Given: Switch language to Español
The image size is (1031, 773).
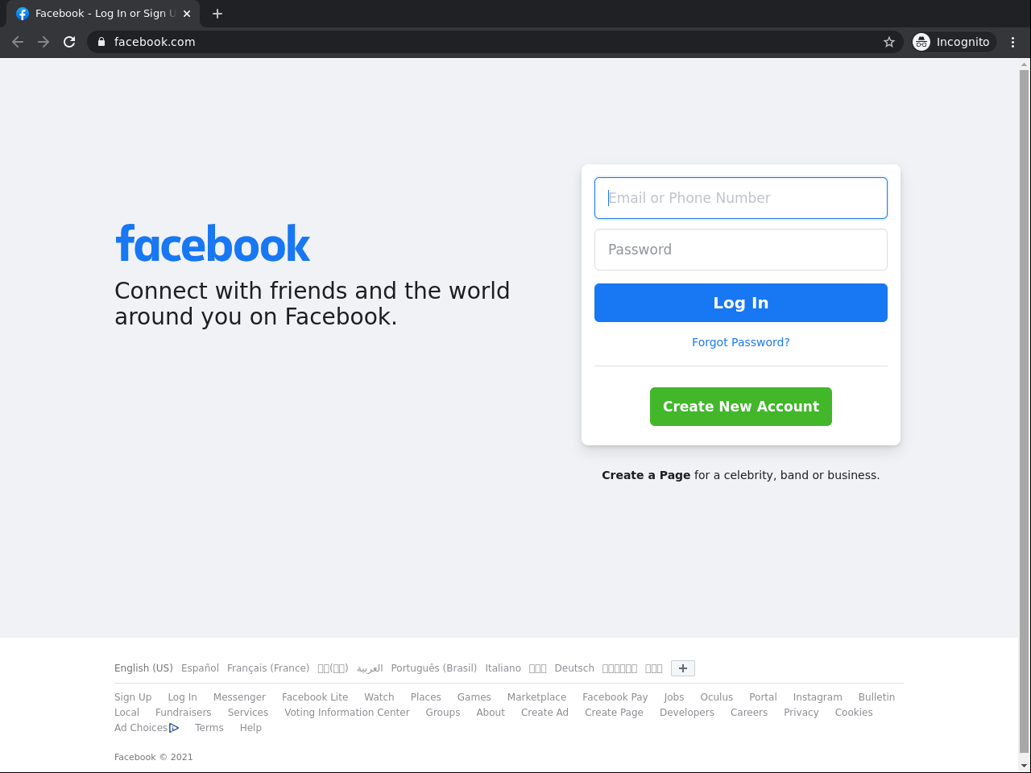Looking at the screenshot, I should [x=200, y=668].
